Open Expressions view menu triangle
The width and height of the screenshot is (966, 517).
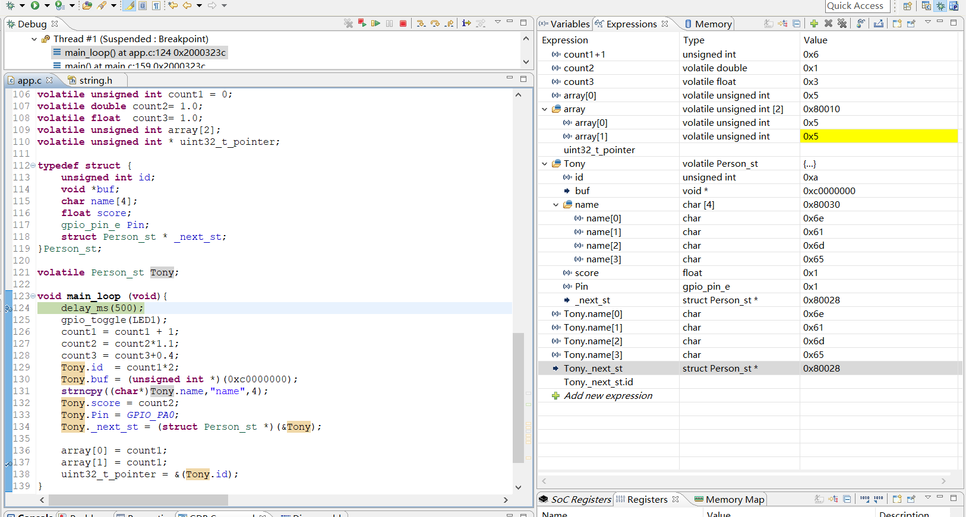pos(928,22)
